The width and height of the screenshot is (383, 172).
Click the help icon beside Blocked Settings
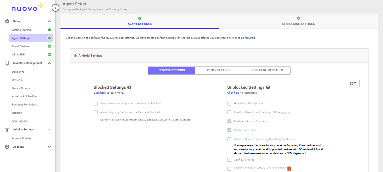(x=129, y=87)
